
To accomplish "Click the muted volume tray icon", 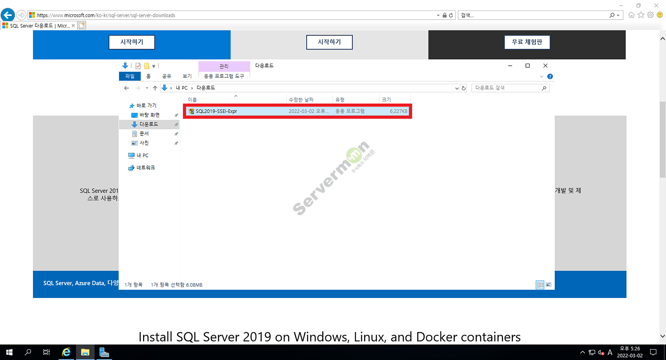I will (x=601, y=352).
